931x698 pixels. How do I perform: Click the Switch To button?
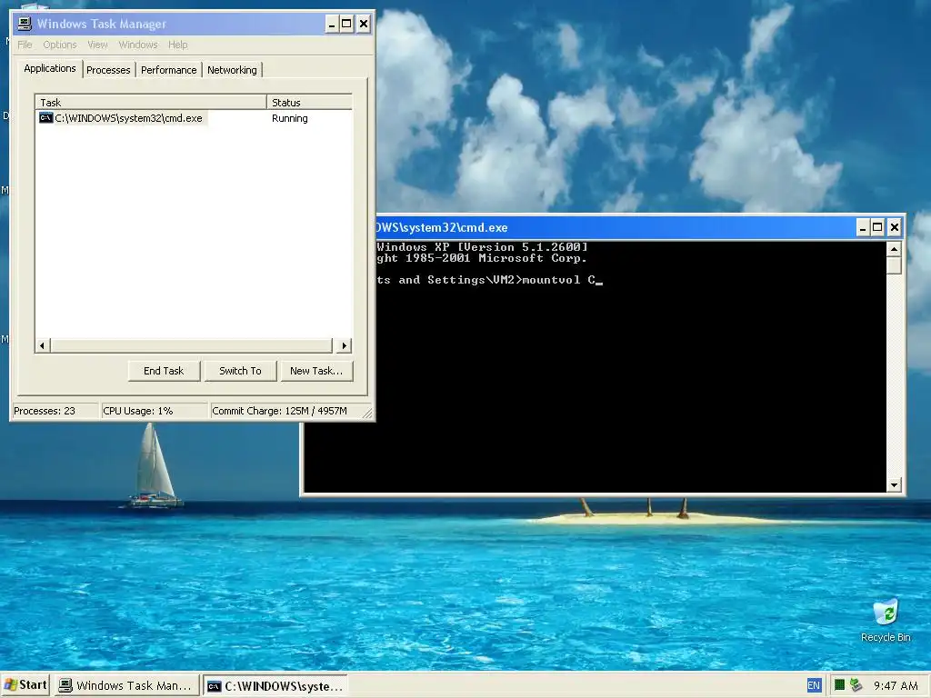point(240,371)
